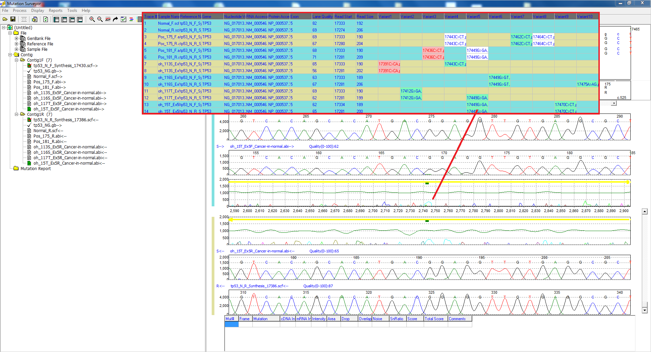Select Pos_181_R.abi tree entry
The image size is (651, 352).
50,141
